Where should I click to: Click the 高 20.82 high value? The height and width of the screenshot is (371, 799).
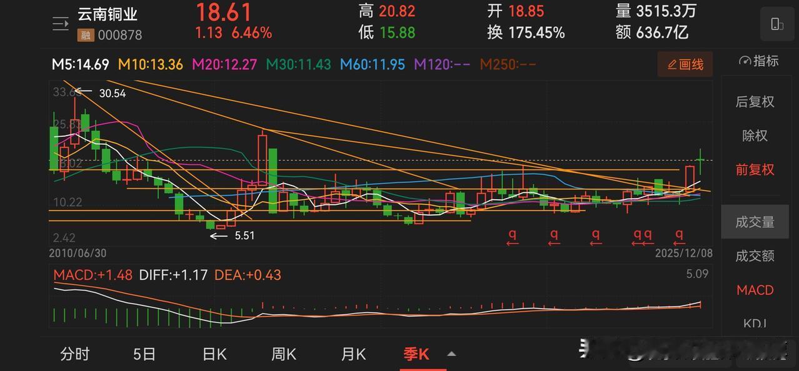[x=387, y=11]
